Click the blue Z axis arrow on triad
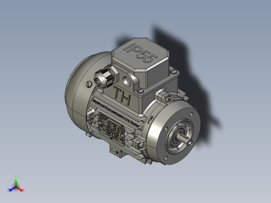 click(x=12, y=189)
